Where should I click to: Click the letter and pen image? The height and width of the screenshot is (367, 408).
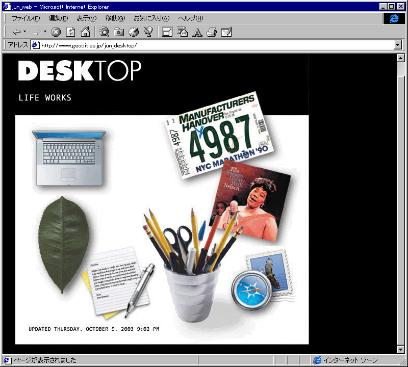tap(118, 282)
